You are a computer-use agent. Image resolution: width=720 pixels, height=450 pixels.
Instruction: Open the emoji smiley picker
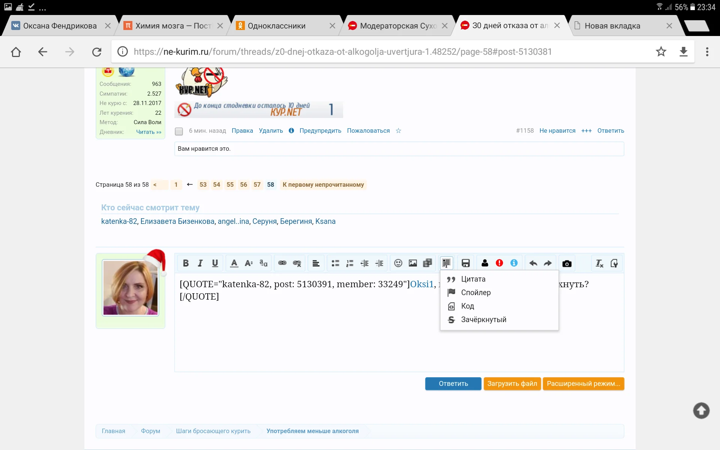click(398, 263)
